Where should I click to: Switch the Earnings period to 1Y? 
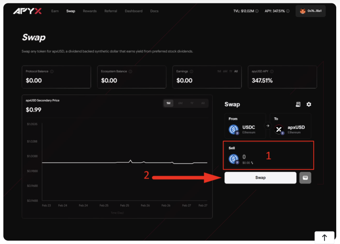231,71
